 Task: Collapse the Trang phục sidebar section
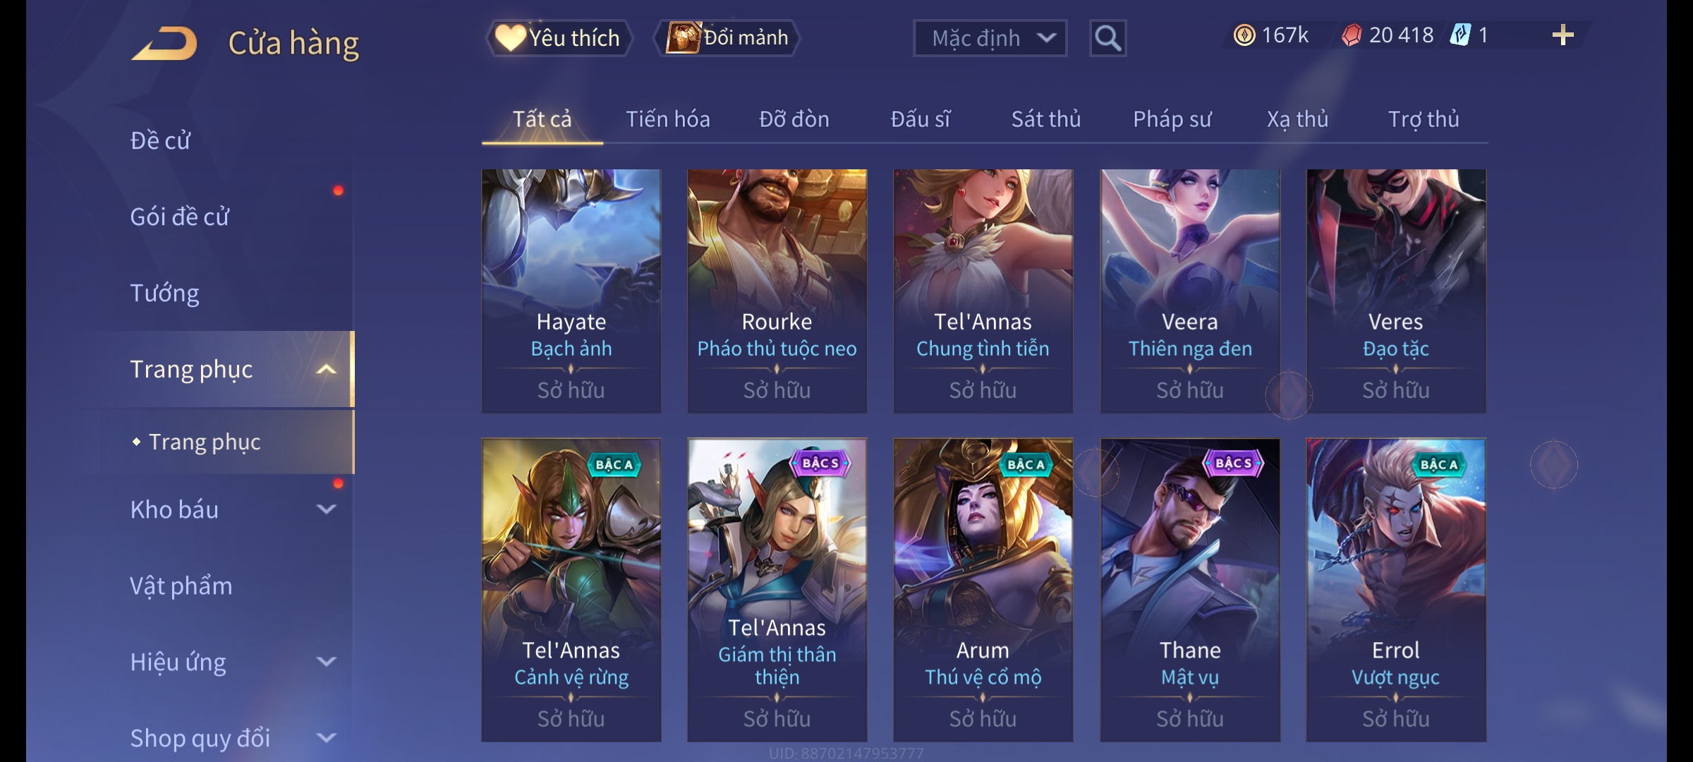point(326,369)
